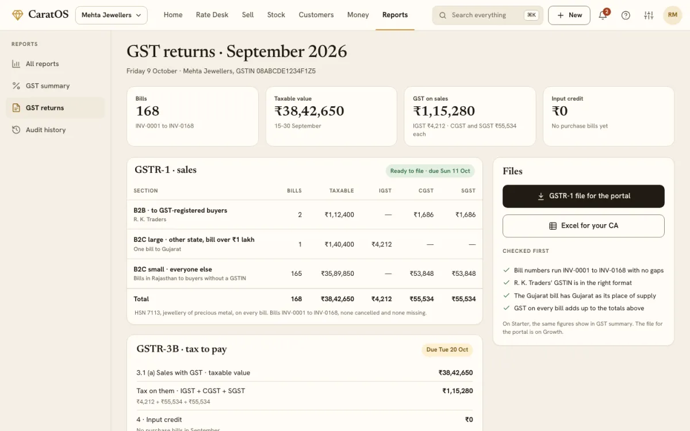This screenshot has width=690, height=431.
Task: Click the search magnifier icon
Action: pos(443,16)
